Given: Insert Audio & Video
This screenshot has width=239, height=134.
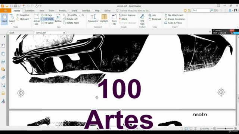Looking at the screenshot, I should tap(173, 23).
